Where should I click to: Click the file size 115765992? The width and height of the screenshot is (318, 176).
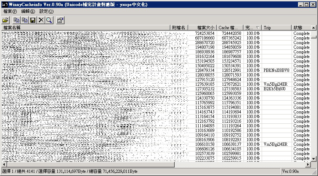tap(205, 103)
